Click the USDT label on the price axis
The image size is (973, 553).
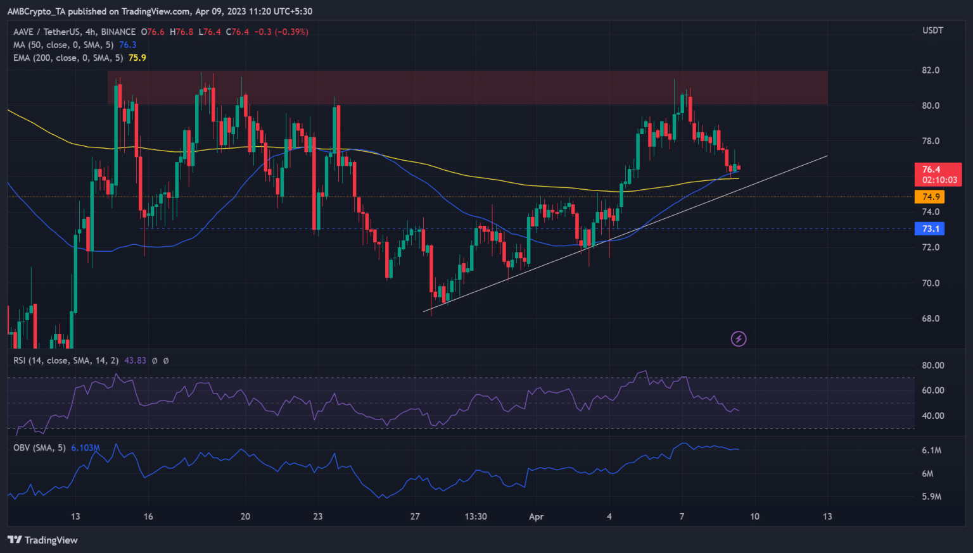[x=932, y=30]
